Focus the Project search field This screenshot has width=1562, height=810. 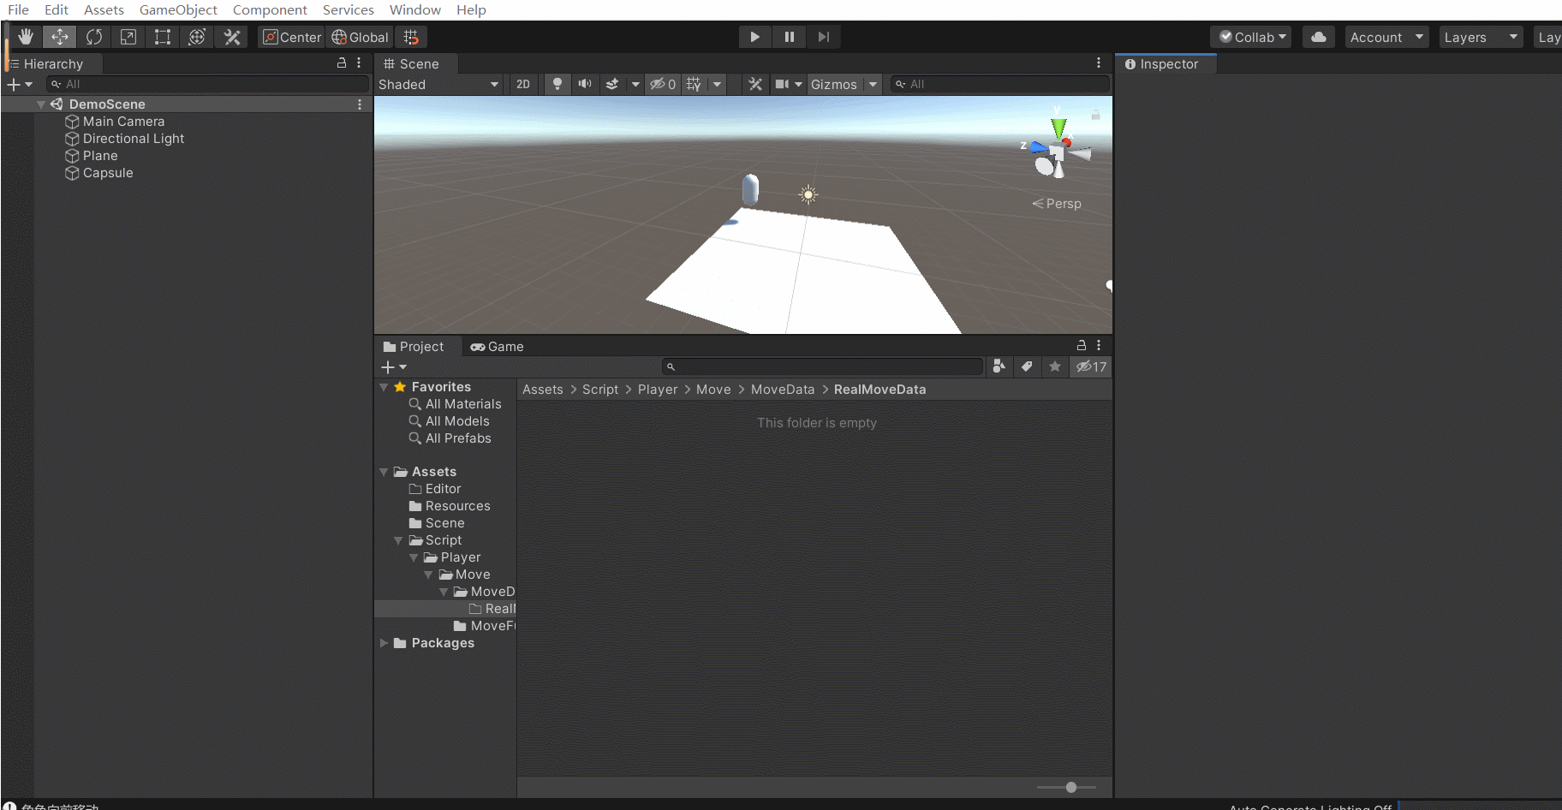822,366
